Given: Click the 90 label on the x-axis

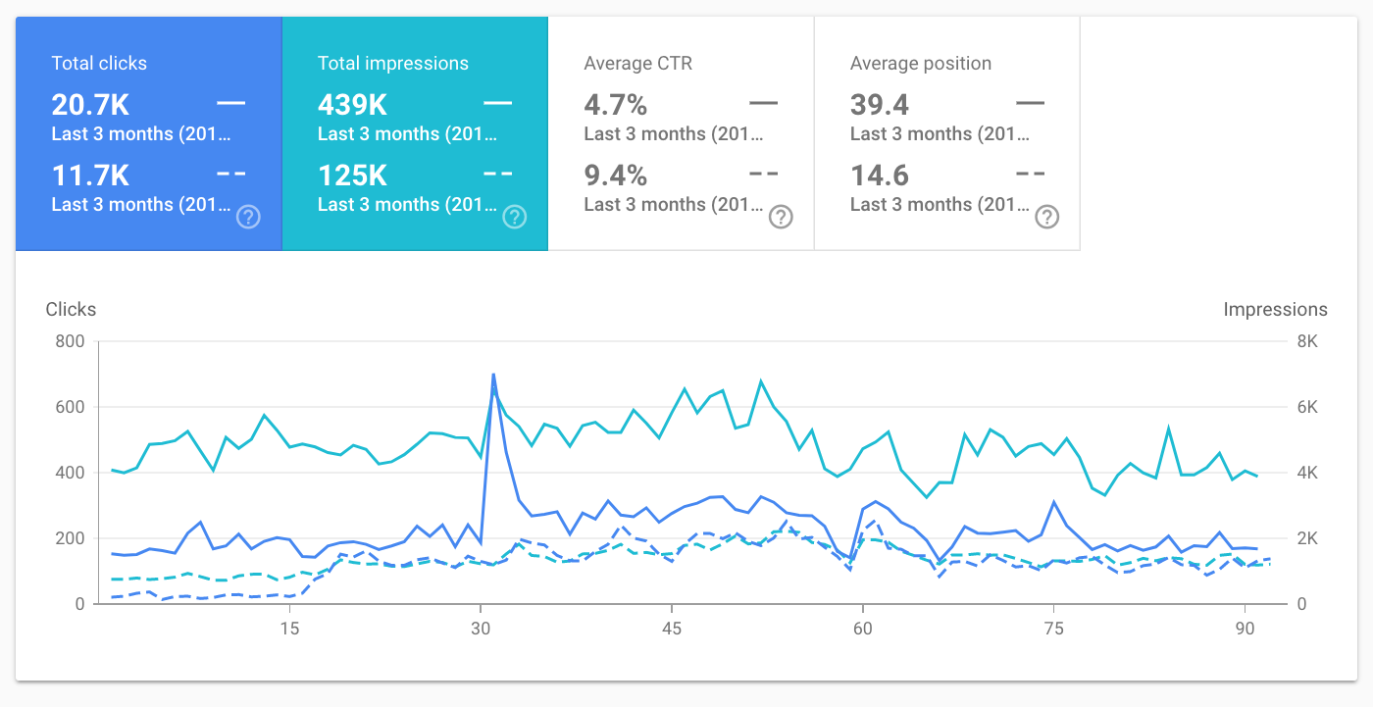Looking at the screenshot, I should 1244,629.
